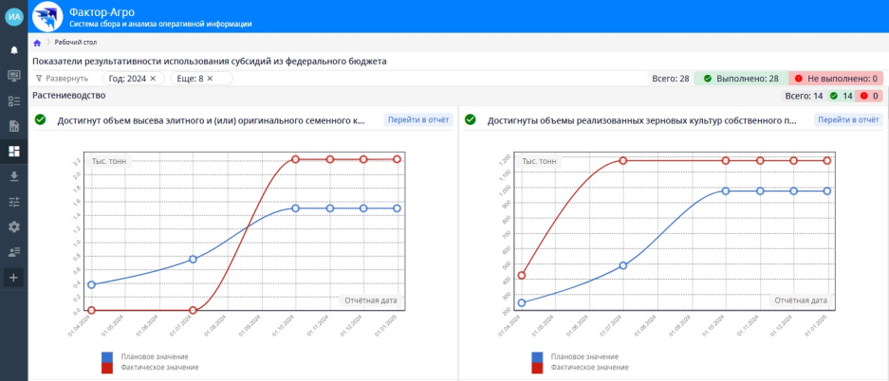Click red actual point at 01.01.2025, right chart
The image size is (889, 381).
tap(827, 161)
